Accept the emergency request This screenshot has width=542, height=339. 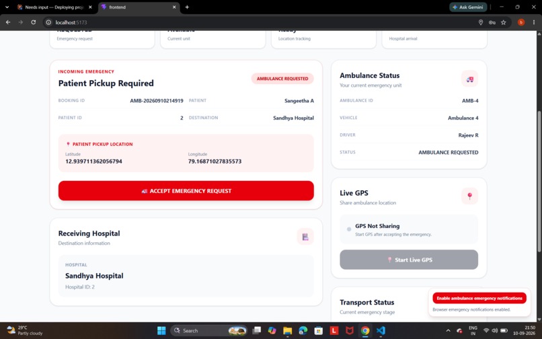click(x=186, y=190)
